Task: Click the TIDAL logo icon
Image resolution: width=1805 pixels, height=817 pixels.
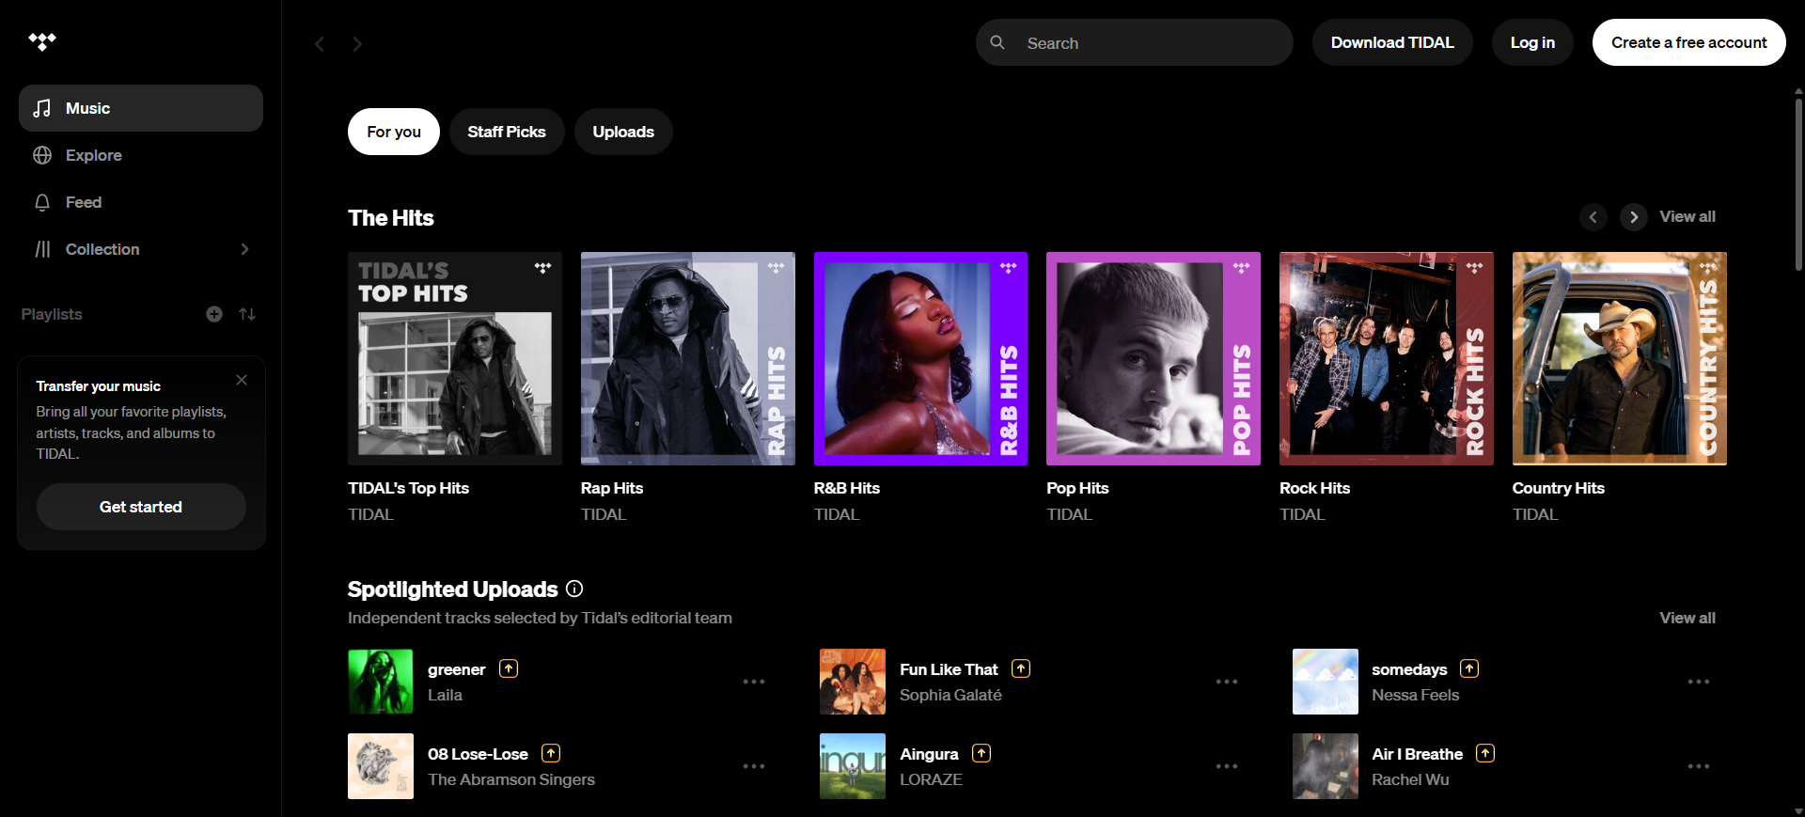Action: click(x=42, y=41)
